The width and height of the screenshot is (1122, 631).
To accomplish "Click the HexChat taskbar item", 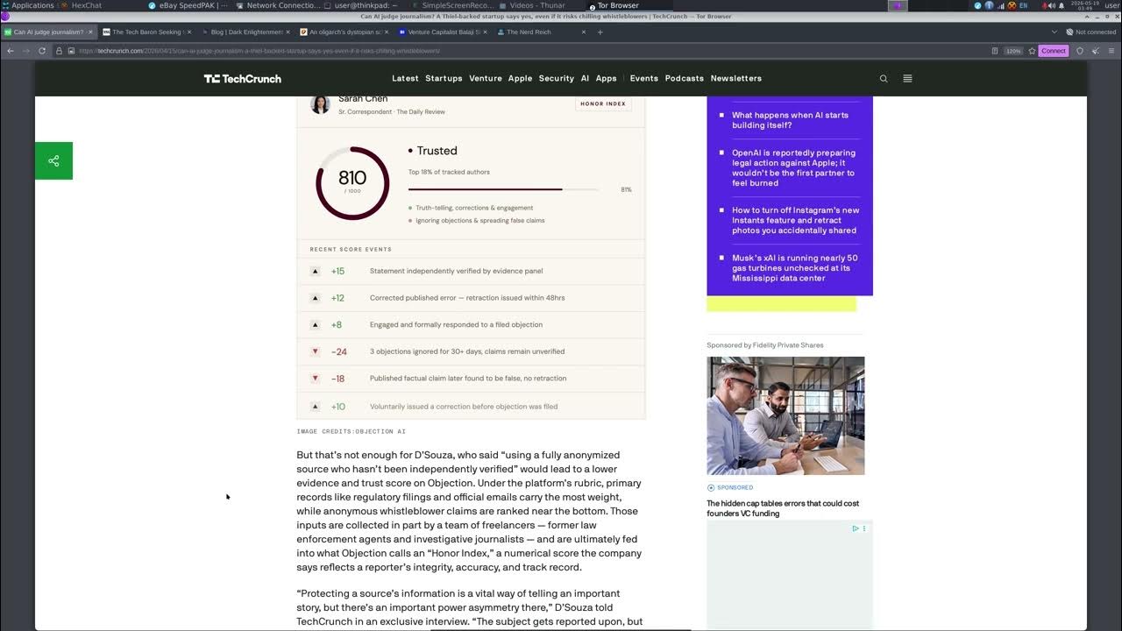I will click(81, 5).
